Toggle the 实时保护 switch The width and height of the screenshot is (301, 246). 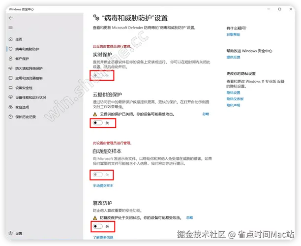click(x=98, y=75)
